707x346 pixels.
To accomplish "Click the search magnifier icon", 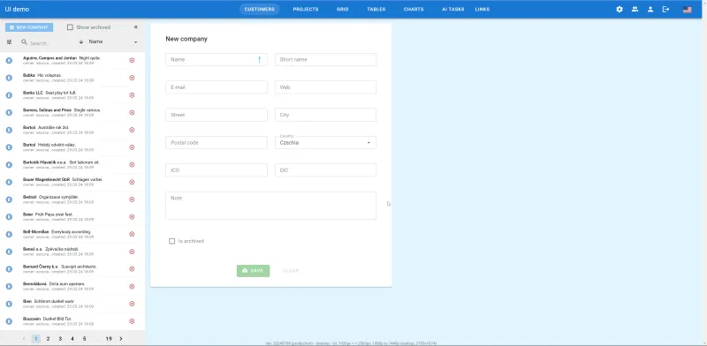I will [24, 41].
